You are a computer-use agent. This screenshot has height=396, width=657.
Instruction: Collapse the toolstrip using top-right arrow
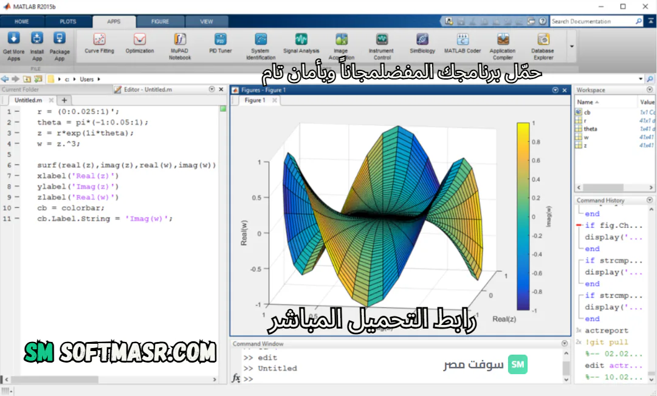click(x=651, y=21)
